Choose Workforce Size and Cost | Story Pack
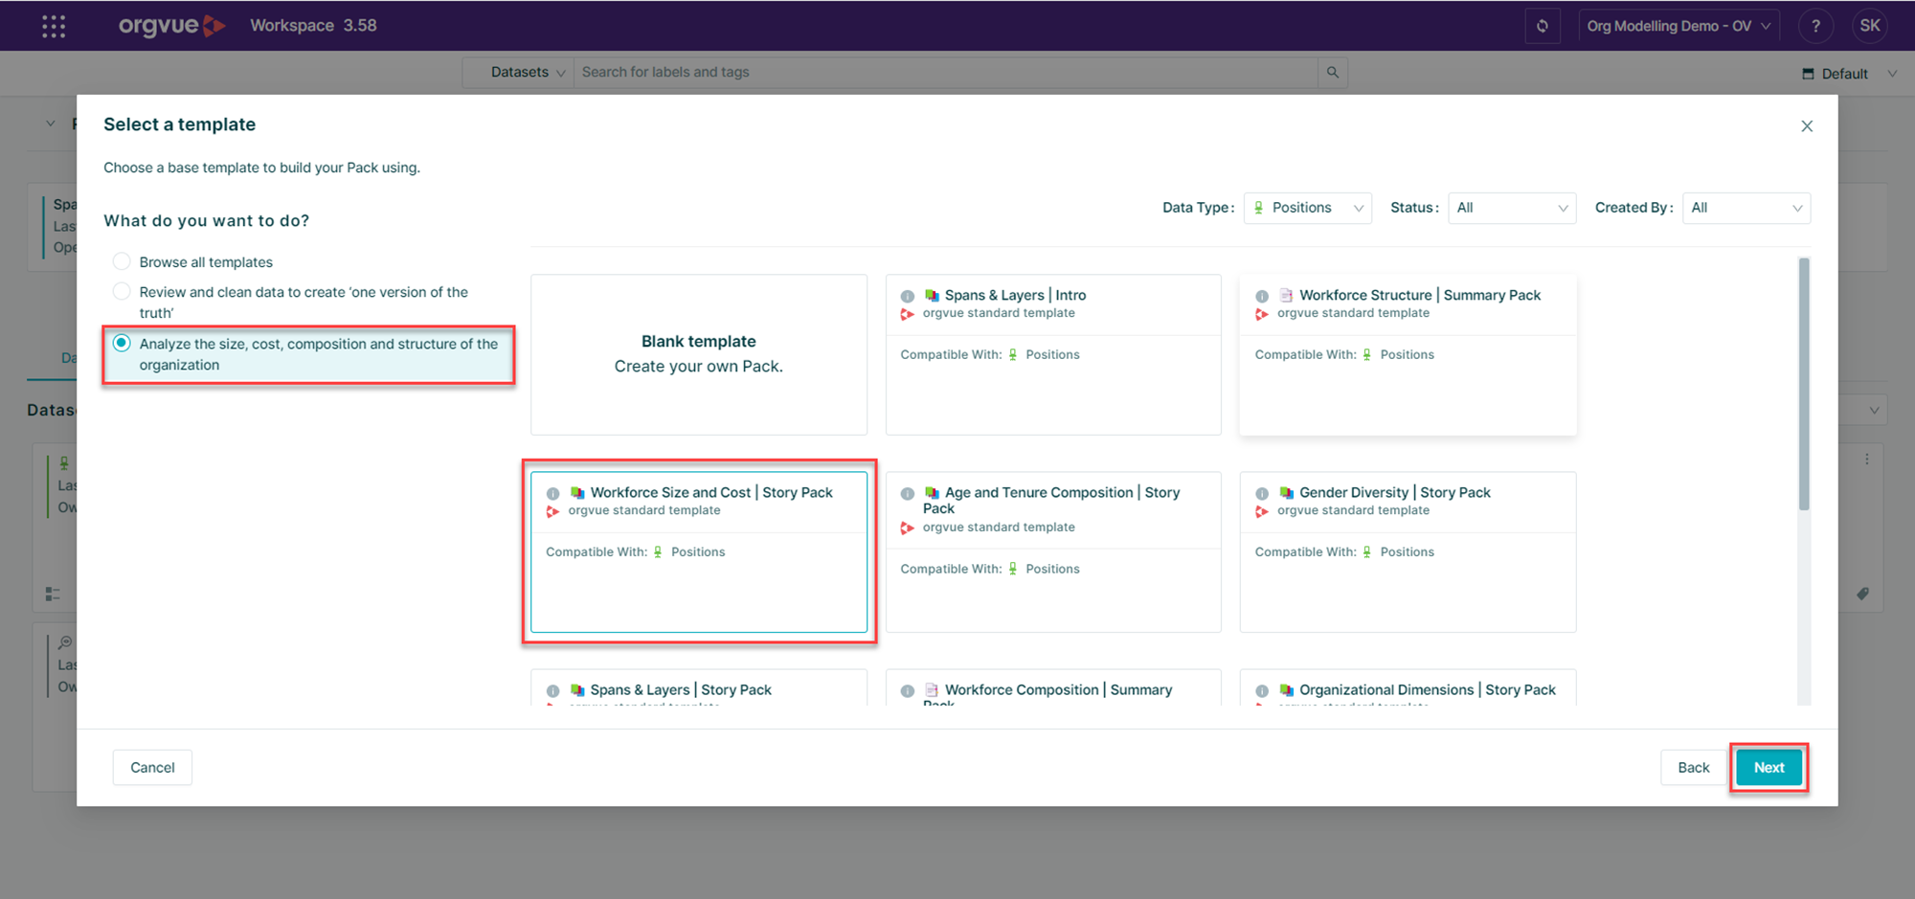Image resolution: width=1915 pixels, height=899 pixels. (699, 551)
